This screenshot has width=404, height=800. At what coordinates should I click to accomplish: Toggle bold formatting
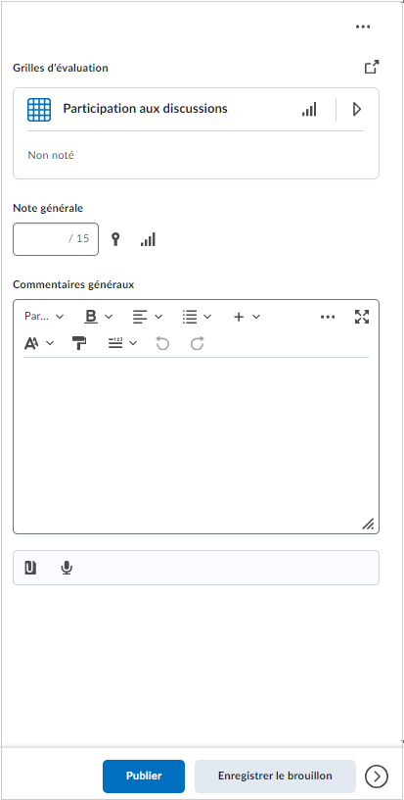point(91,317)
